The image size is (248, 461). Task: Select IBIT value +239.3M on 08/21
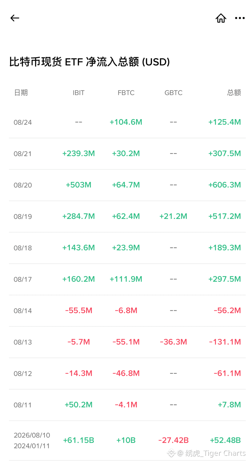[78, 154]
